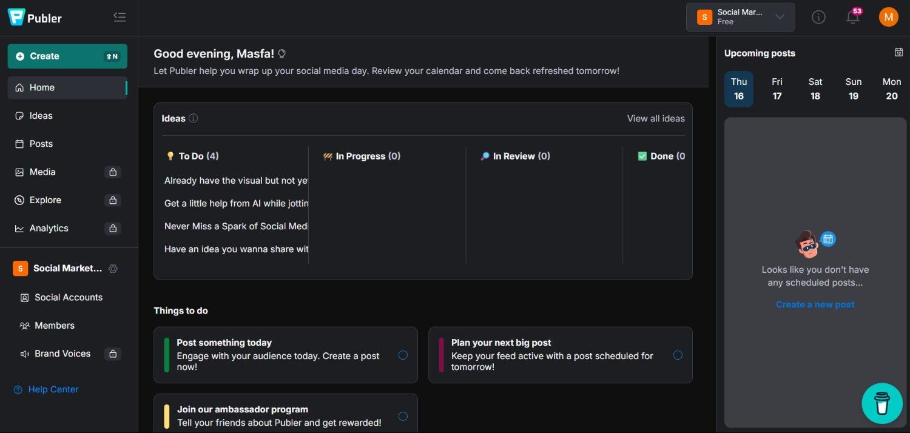Screen dimensions: 910x433
Task: Open idea 'Already have the visual but not yet'
Action: [236, 180]
